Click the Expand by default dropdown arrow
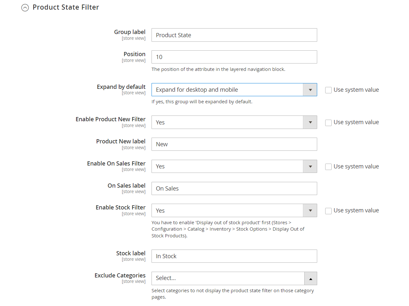409x306 pixels. pos(310,90)
